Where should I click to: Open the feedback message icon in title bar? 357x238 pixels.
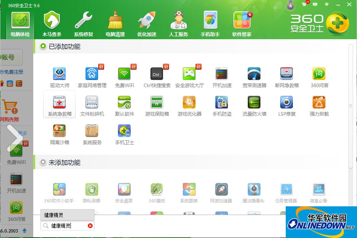(315, 4)
